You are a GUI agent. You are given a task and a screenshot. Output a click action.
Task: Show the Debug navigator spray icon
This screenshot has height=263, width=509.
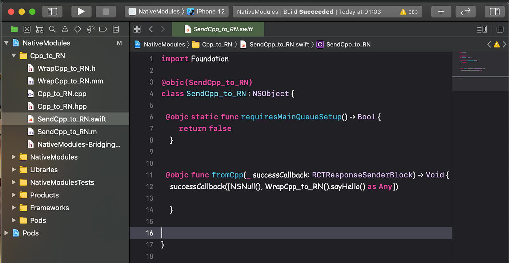click(91, 29)
